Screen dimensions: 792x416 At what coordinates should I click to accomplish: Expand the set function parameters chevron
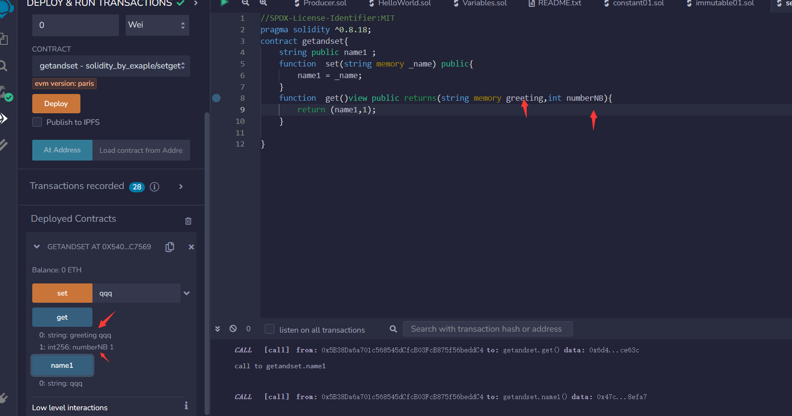coord(187,293)
